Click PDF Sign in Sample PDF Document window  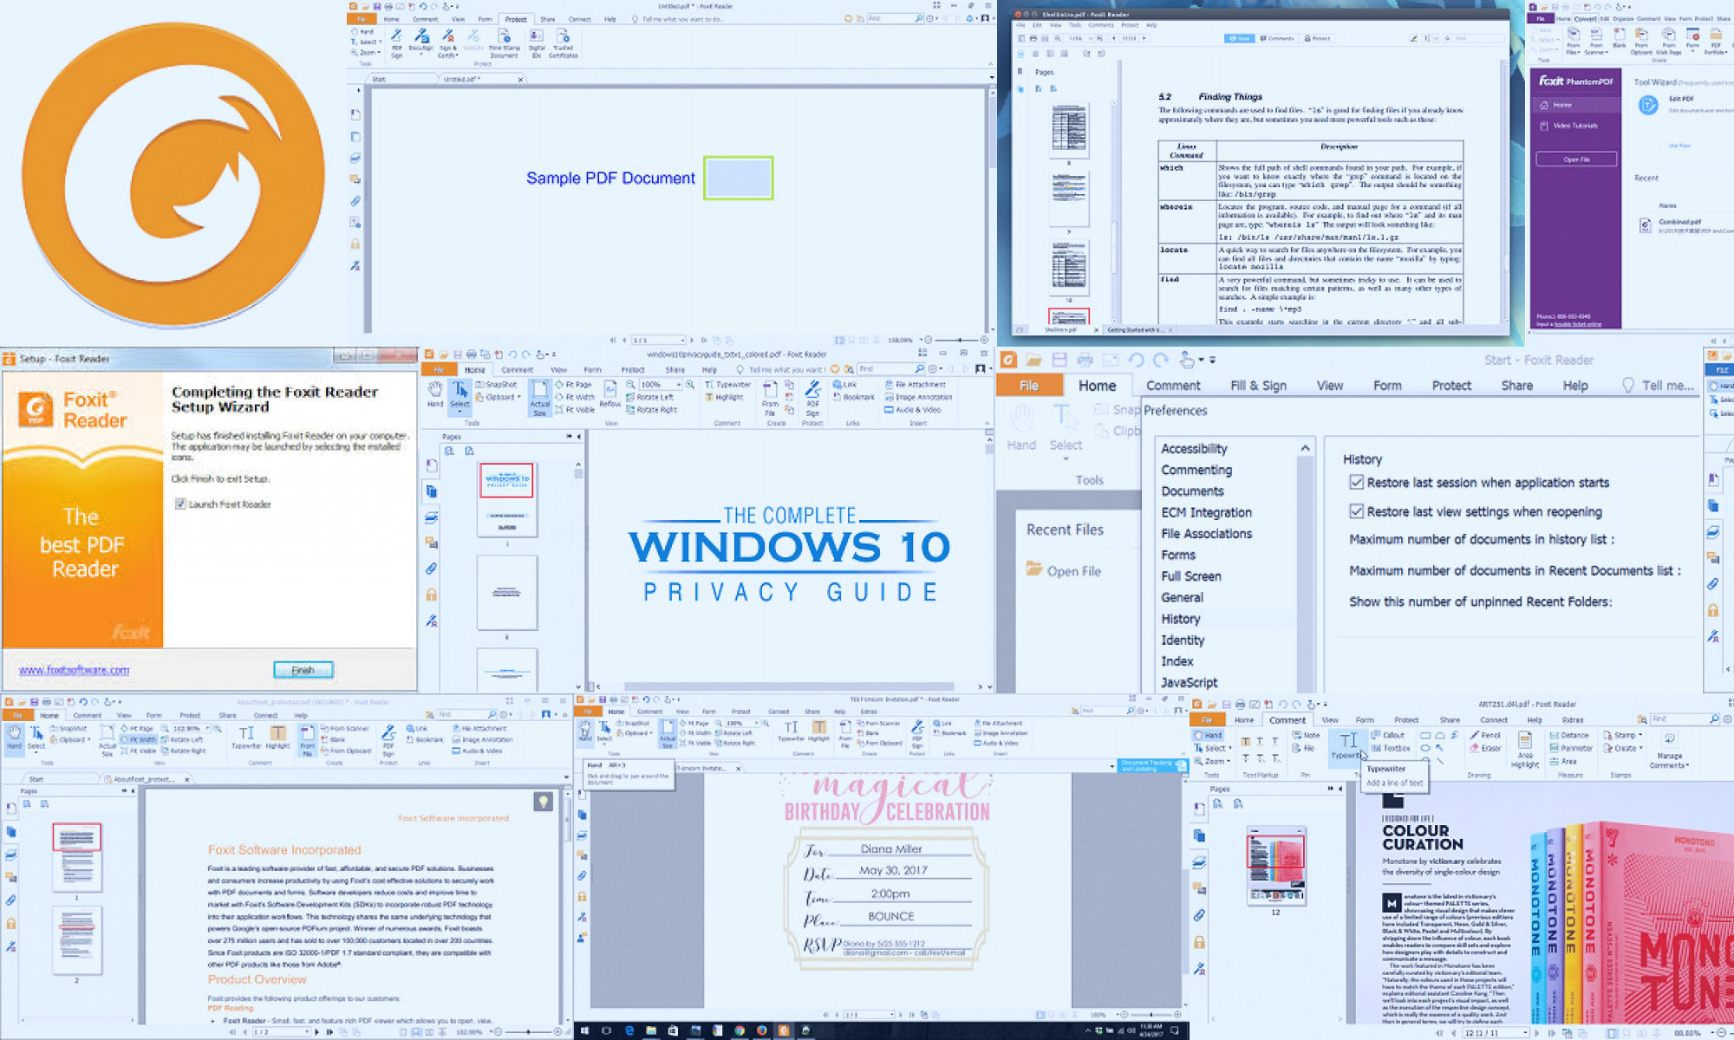tap(396, 42)
